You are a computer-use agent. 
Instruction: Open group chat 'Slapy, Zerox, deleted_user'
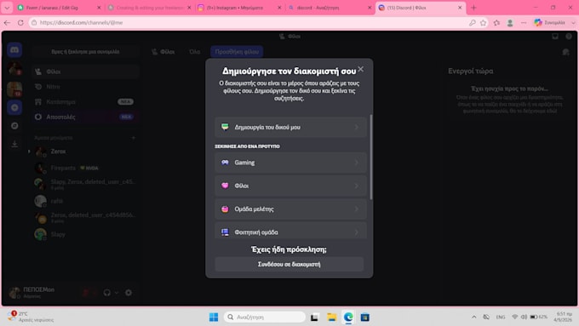tap(85, 184)
